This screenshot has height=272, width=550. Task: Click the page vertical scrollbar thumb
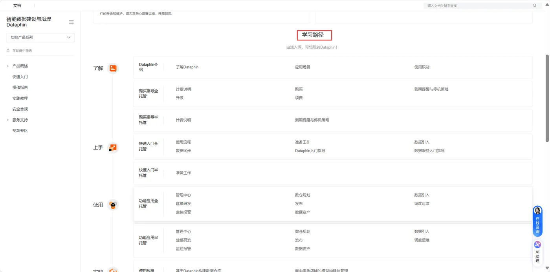point(547,98)
